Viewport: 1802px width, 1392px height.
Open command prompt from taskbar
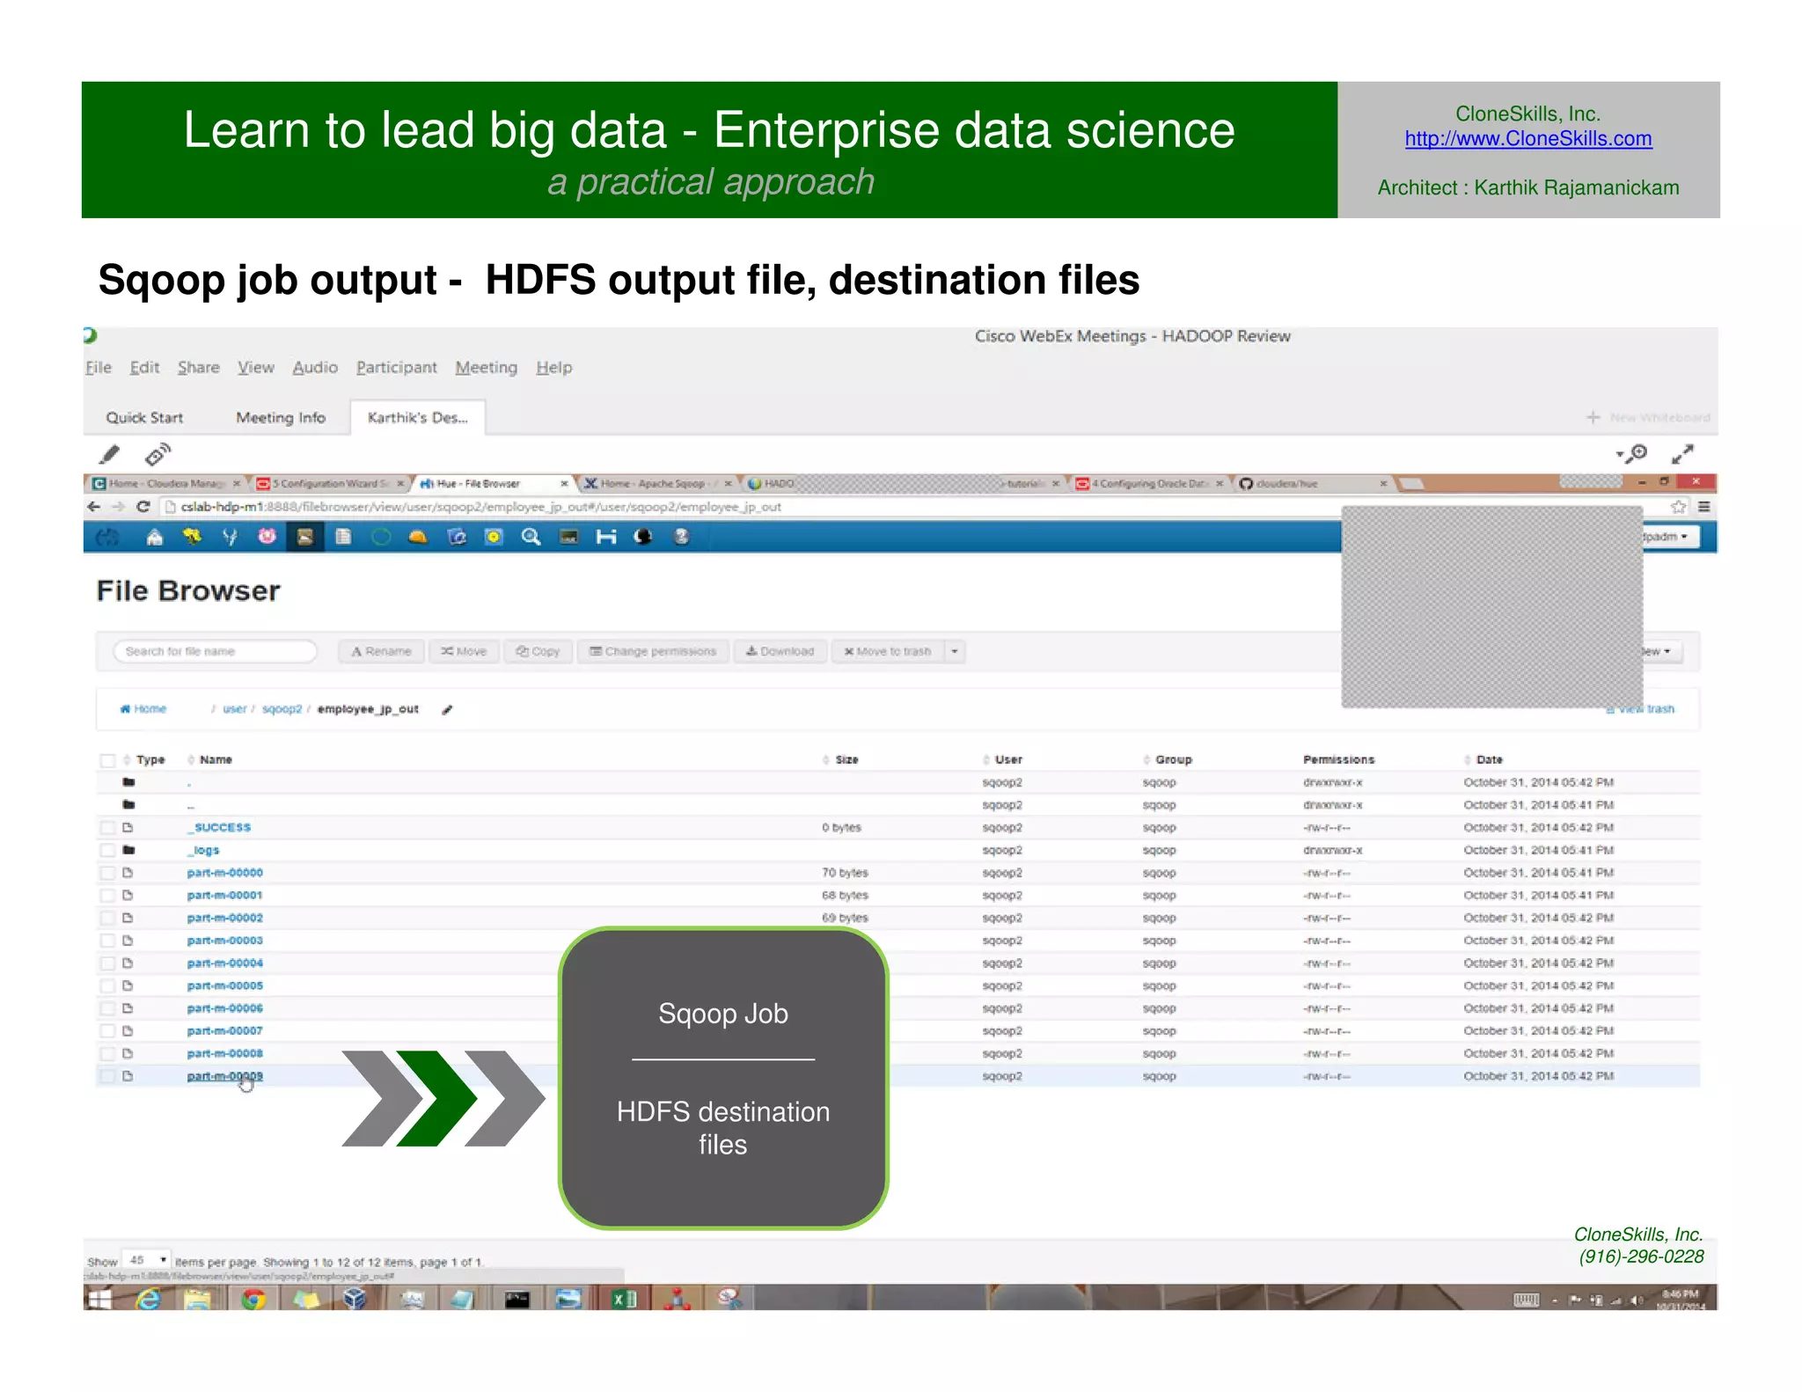tap(517, 1299)
